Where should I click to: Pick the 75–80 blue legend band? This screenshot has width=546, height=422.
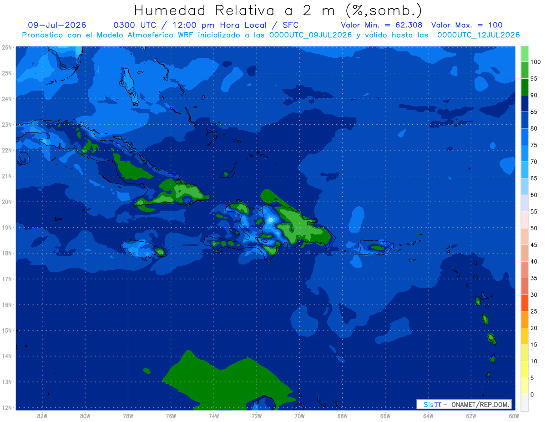point(525,137)
